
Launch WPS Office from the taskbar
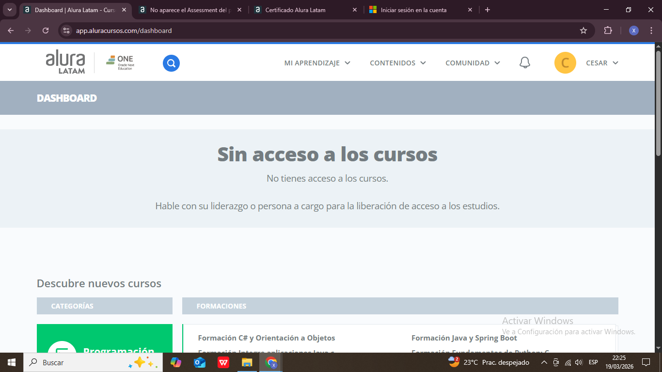pos(223,362)
